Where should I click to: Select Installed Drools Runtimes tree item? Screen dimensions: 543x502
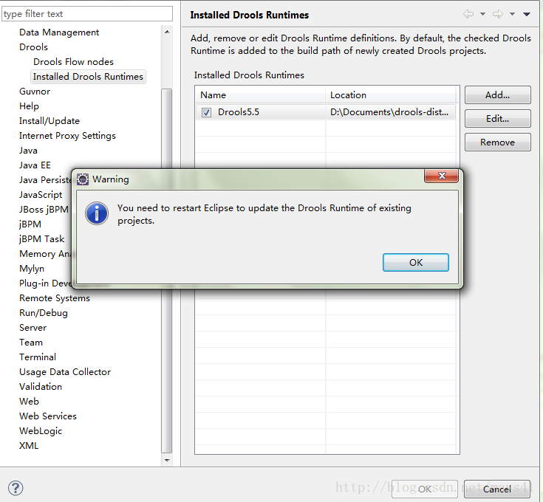tap(88, 77)
